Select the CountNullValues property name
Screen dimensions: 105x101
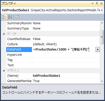coord(19,39)
